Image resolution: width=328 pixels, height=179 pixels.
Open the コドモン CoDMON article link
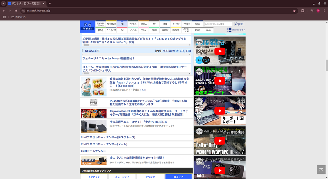click(134, 68)
